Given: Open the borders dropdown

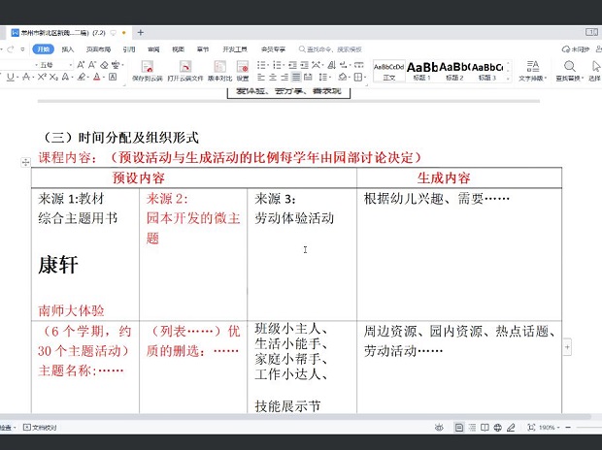Looking at the screenshot, I should [x=365, y=78].
